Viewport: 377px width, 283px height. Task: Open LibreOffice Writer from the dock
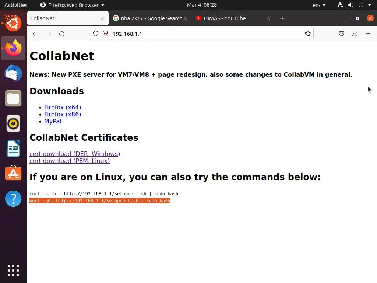tap(13, 149)
